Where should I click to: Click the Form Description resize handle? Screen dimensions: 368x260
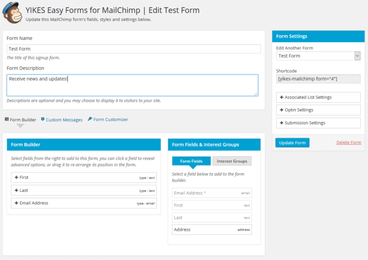coord(256,94)
